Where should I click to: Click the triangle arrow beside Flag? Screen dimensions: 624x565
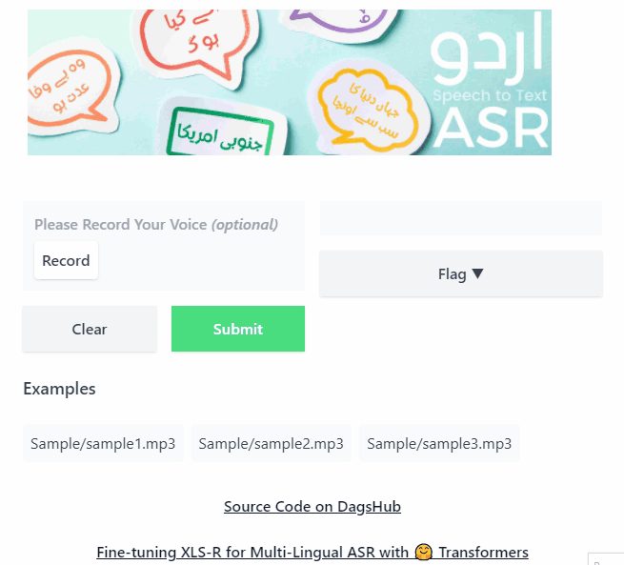click(477, 273)
